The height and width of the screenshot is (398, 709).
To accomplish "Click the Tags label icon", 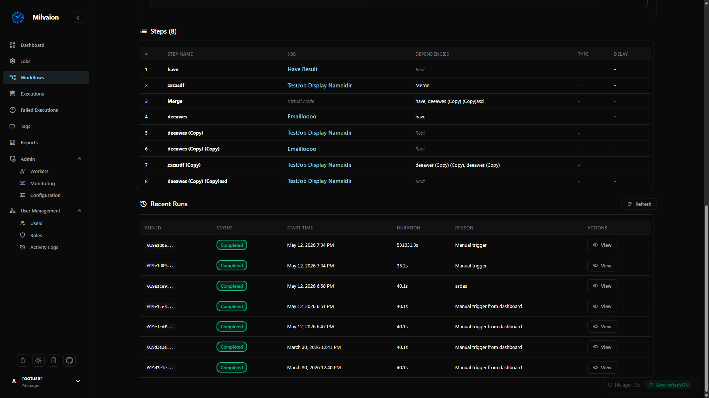I will (13, 126).
